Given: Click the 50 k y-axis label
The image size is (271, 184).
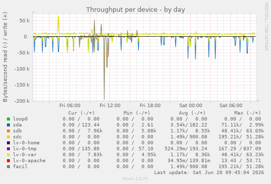Looking at the screenshot, I should (x=24, y=21).
